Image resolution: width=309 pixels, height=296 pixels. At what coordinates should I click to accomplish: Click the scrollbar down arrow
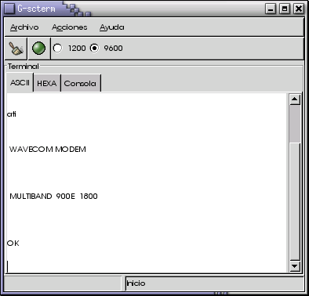pos(295,266)
